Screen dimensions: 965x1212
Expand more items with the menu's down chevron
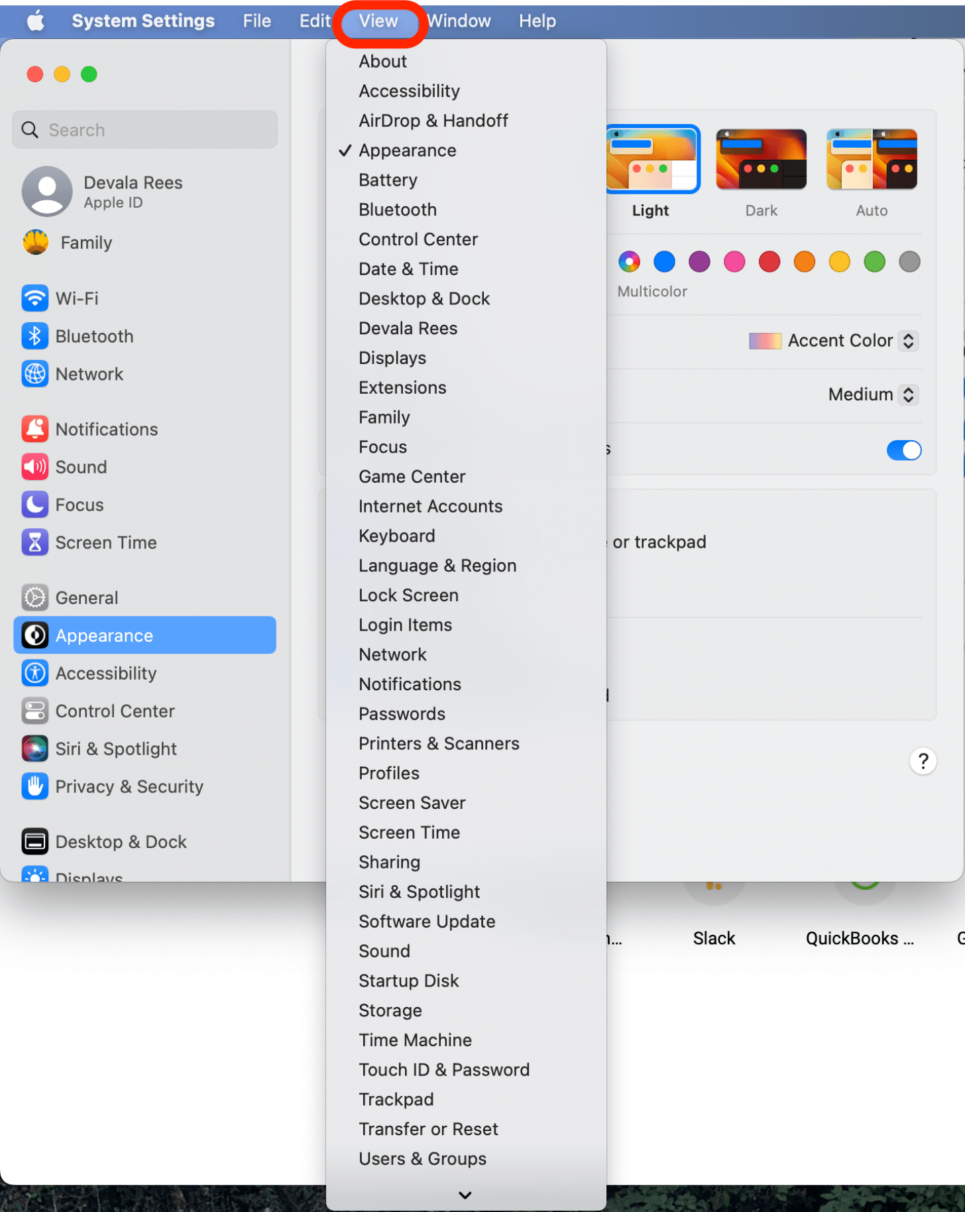(x=465, y=1195)
